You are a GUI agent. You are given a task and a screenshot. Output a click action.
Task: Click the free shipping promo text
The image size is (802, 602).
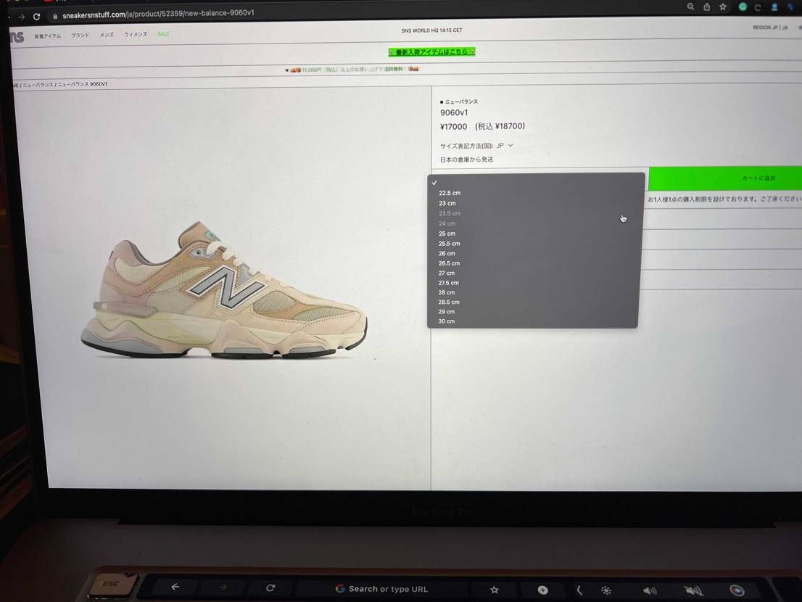point(353,69)
